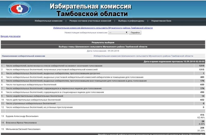Select the voting date 09.09.2018 text
The width and height of the screenshot is (206, 135).
[113, 51]
